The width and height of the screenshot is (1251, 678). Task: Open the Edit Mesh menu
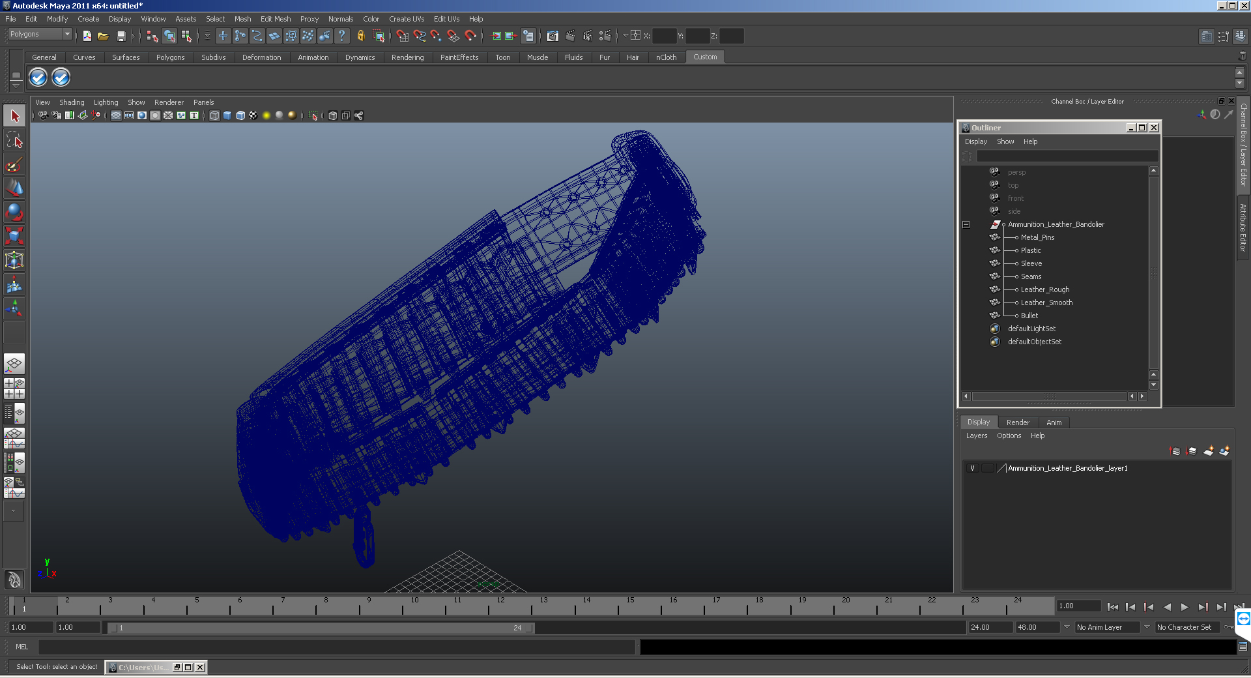[276, 19]
